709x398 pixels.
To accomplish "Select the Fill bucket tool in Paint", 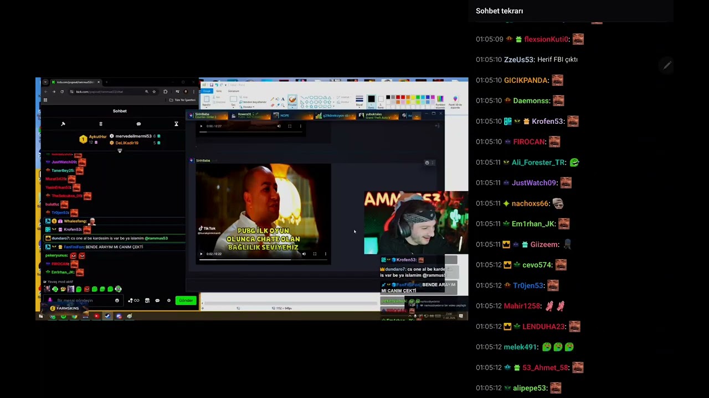I will click(x=278, y=99).
